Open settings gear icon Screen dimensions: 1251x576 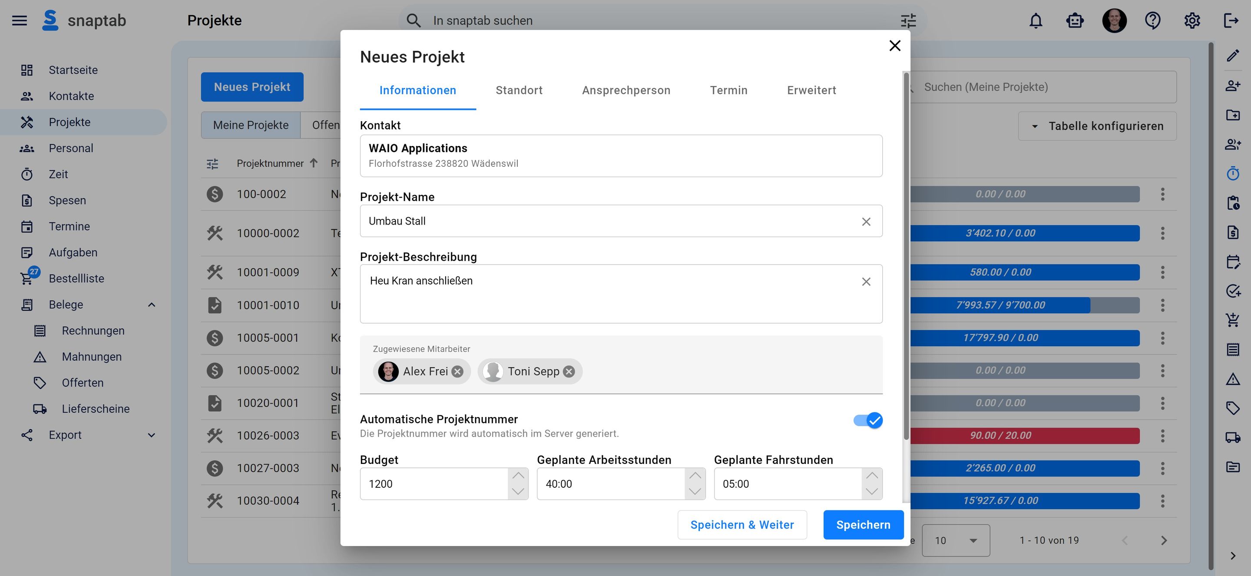(x=1192, y=20)
